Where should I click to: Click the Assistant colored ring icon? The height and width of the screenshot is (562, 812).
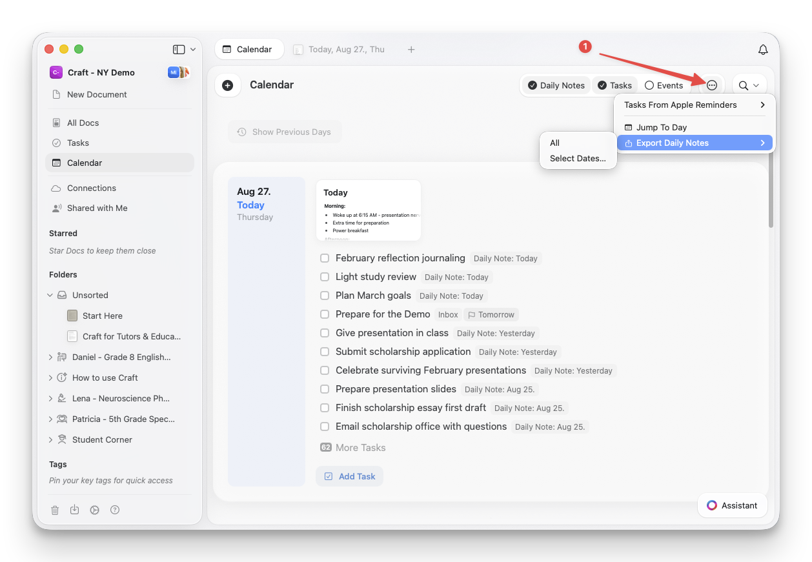711,505
